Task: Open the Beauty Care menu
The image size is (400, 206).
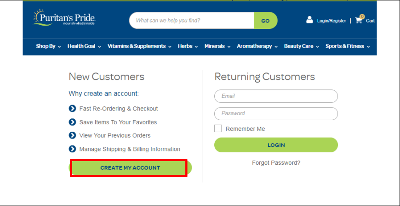Action: pos(302,46)
